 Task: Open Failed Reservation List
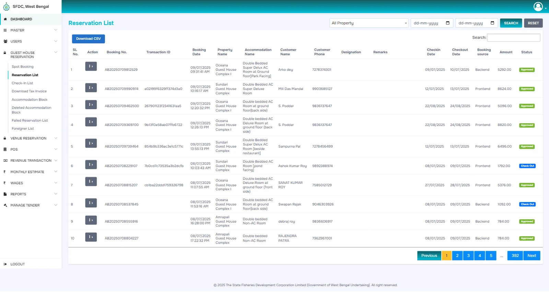(30, 120)
